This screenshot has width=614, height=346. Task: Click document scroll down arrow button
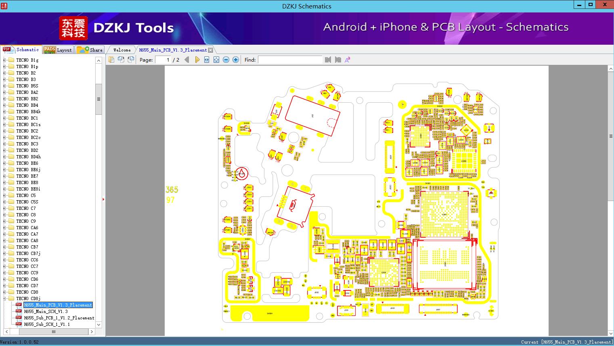pos(611,333)
